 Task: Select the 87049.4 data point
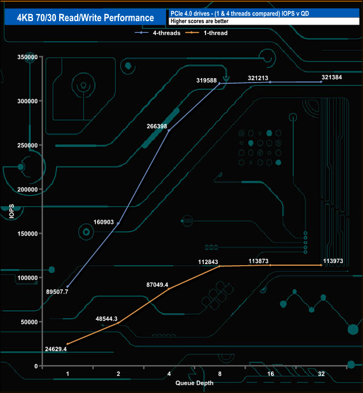(x=169, y=289)
